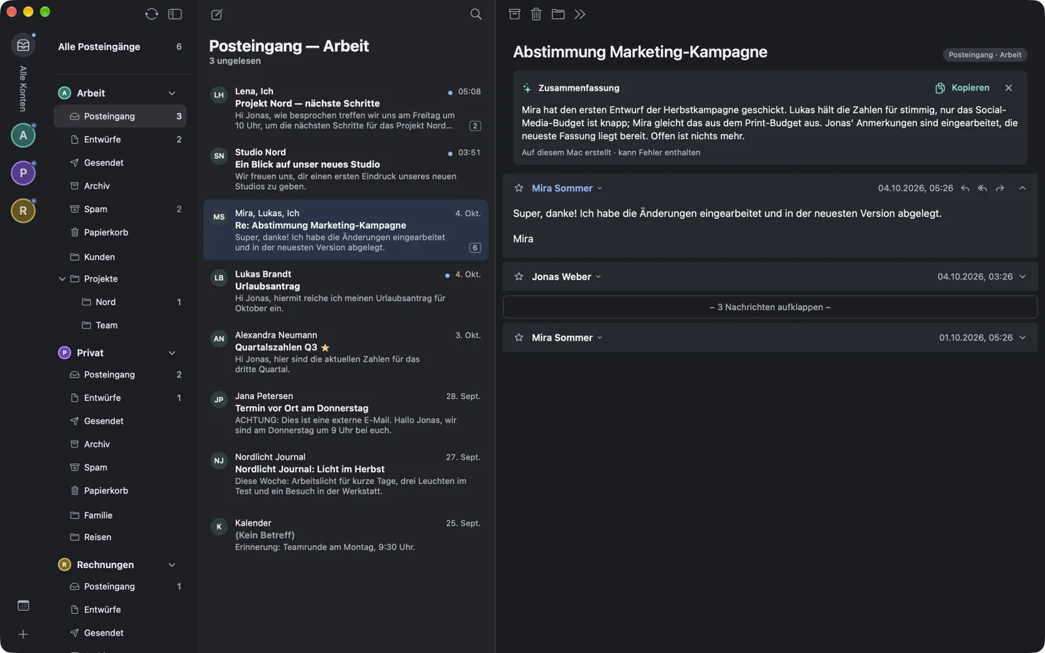The height and width of the screenshot is (653, 1045).
Task: Expand the Jonas Weber message
Action: pyautogui.click(x=1023, y=277)
